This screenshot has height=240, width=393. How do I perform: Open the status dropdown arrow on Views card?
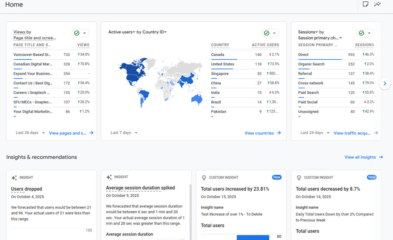[84, 33]
